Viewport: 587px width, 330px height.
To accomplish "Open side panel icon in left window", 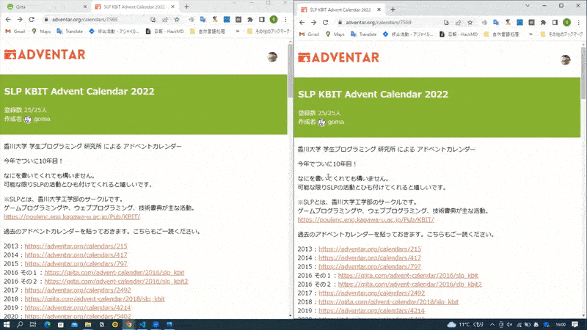I will [x=262, y=20].
